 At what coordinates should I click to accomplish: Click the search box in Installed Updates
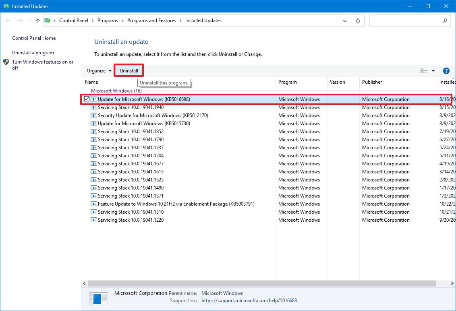click(410, 21)
